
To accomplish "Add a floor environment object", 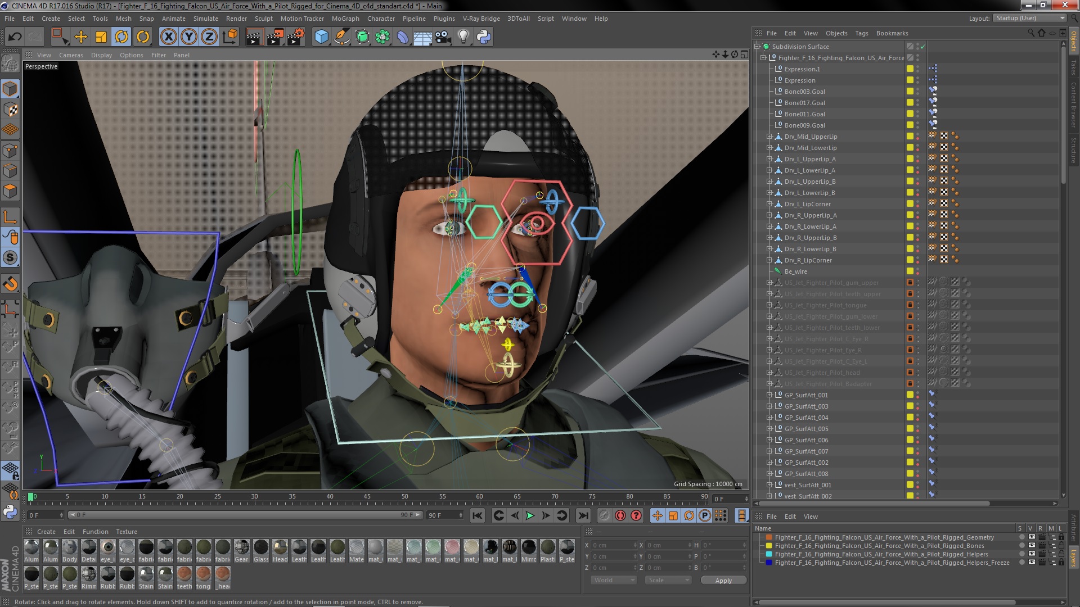I will coord(423,37).
